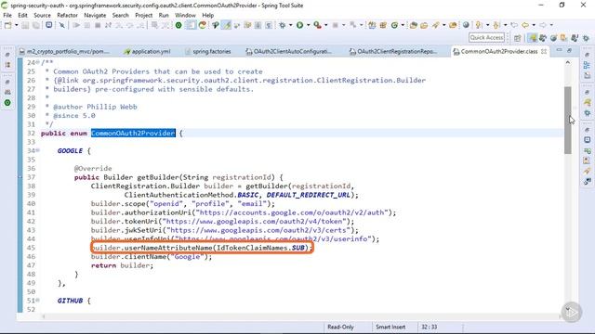This screenshot has height=334, width=595.
Task: Open the Refactor menu
Action: 67,15
